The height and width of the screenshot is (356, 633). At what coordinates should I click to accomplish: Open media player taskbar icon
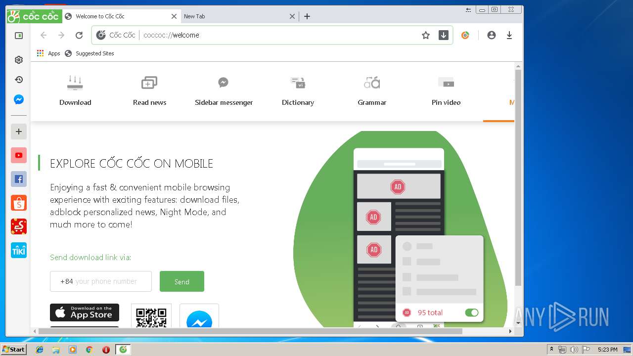point(73,350)
